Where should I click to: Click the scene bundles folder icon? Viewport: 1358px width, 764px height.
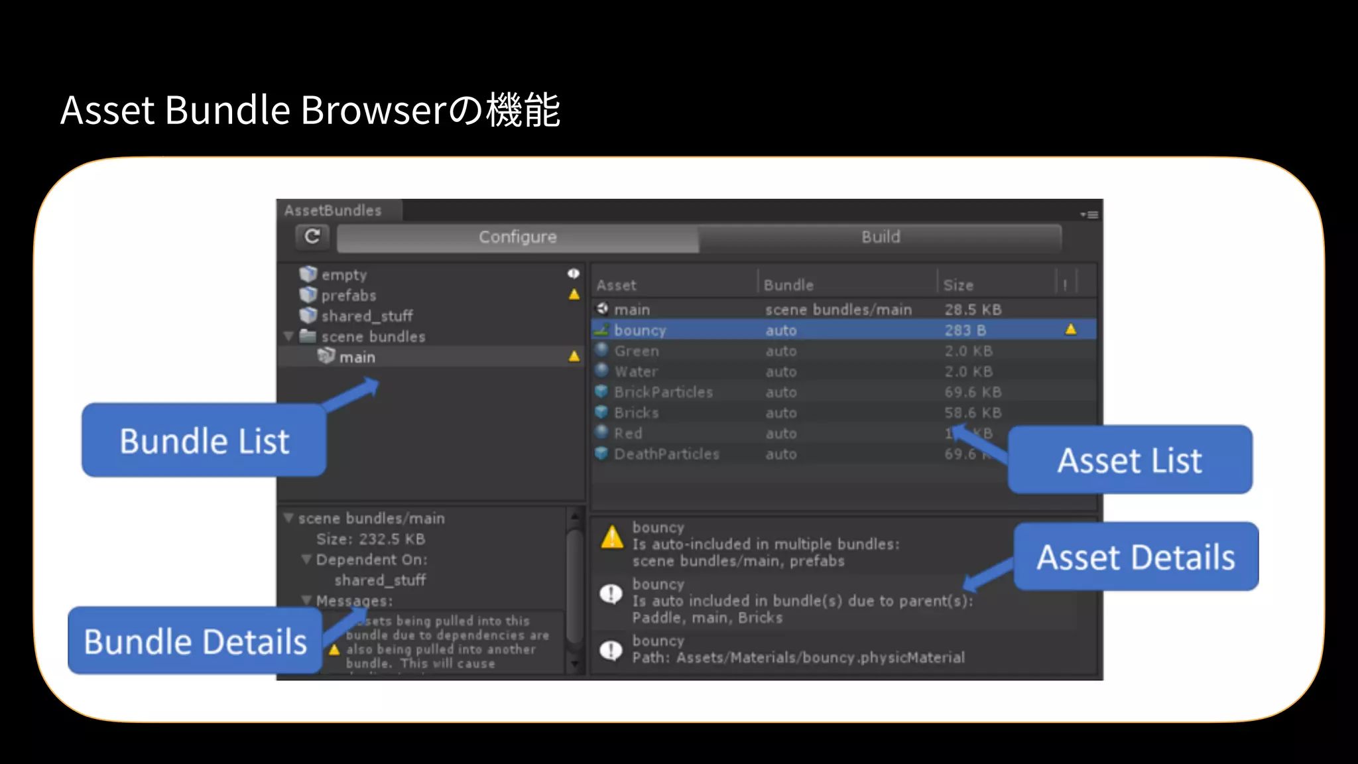point(307,336)
